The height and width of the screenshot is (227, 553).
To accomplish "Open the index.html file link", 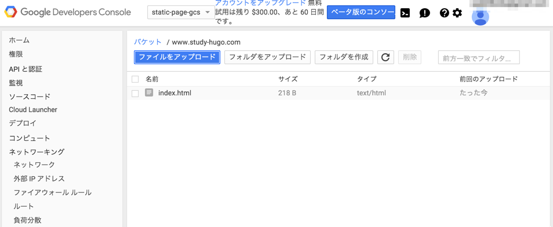I will (174, 93).
